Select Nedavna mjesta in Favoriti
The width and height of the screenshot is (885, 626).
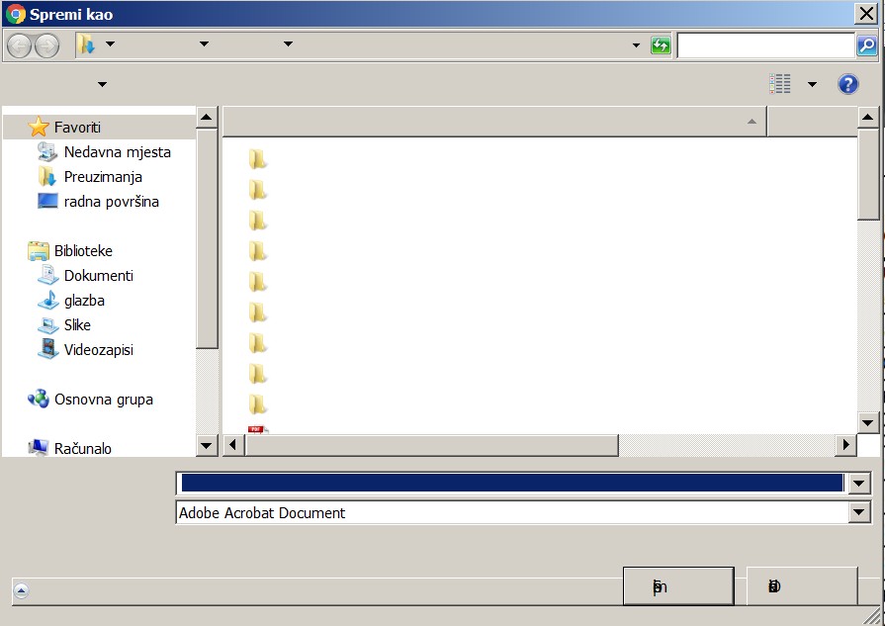[x=117, y=152]
